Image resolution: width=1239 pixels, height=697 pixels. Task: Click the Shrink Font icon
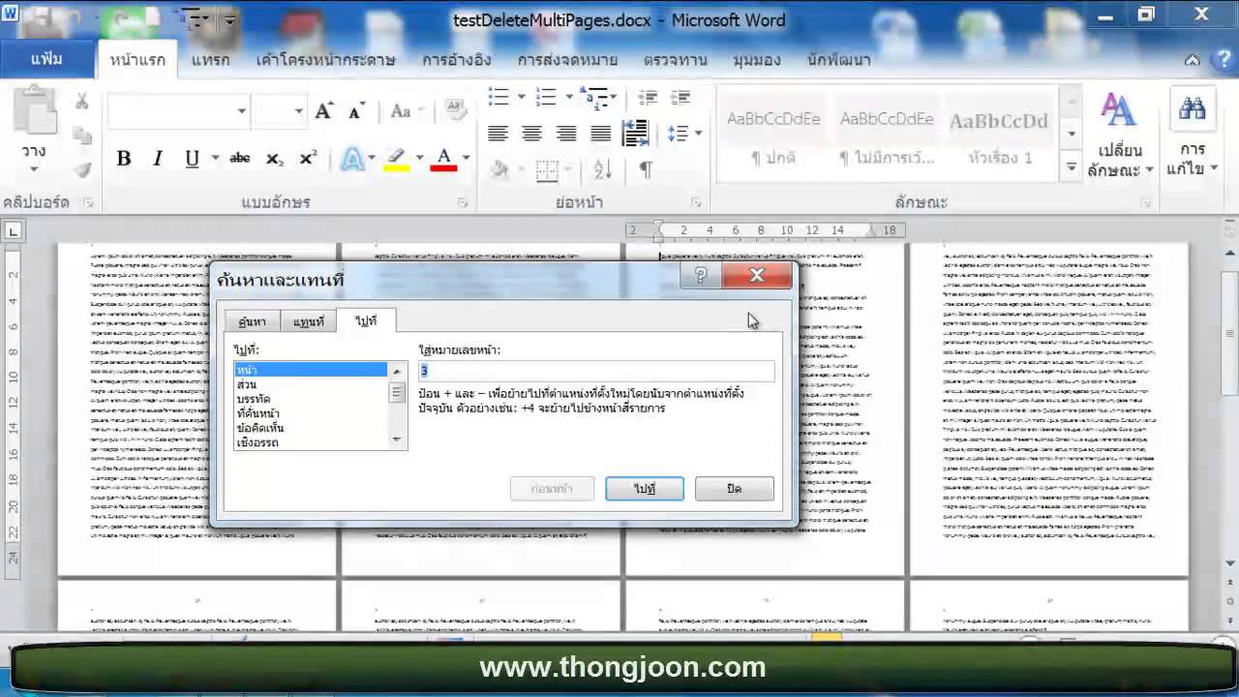(357, 111)
